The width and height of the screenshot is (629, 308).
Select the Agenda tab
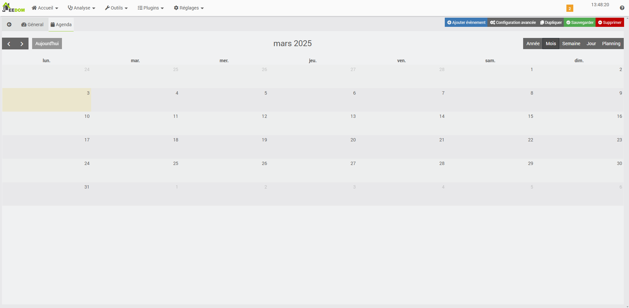[x=61, y=25]
